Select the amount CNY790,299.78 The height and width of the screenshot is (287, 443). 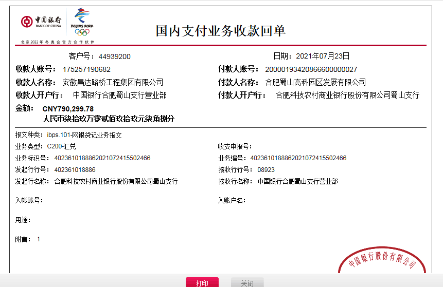tap(68, 109)
